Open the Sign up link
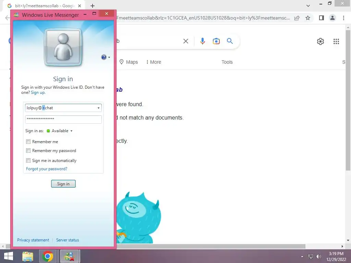This screenshot has height=263, width=351. 38,92
